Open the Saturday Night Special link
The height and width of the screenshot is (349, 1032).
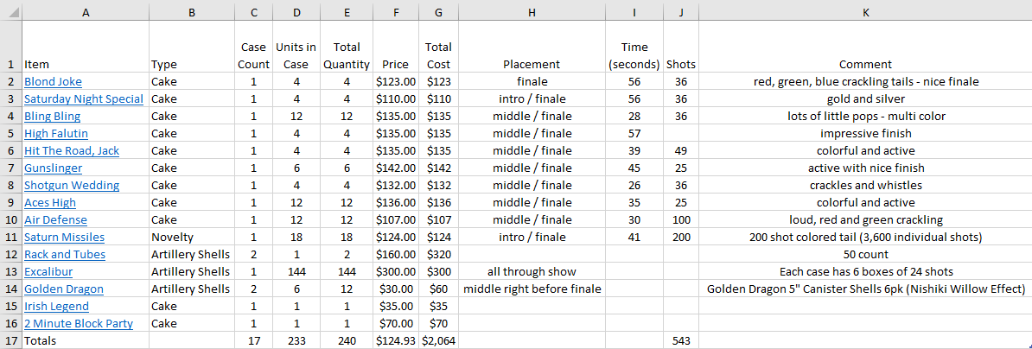tap(84, 99)
